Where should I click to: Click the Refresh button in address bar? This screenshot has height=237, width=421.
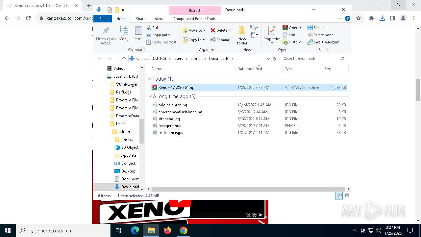click(274, 59)
